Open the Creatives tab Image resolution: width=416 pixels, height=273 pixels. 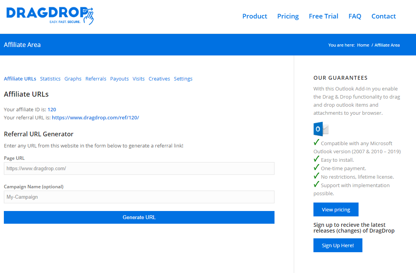159,79
